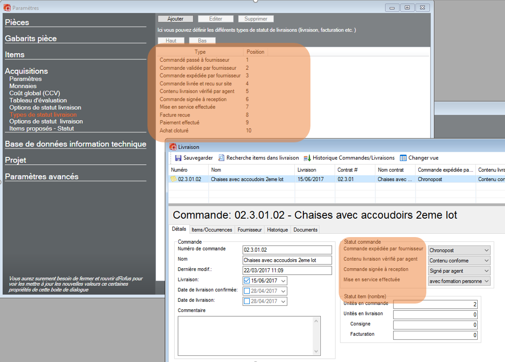
Task: Click the note icon beside 02.3.01.02 row
Action: 174,180
